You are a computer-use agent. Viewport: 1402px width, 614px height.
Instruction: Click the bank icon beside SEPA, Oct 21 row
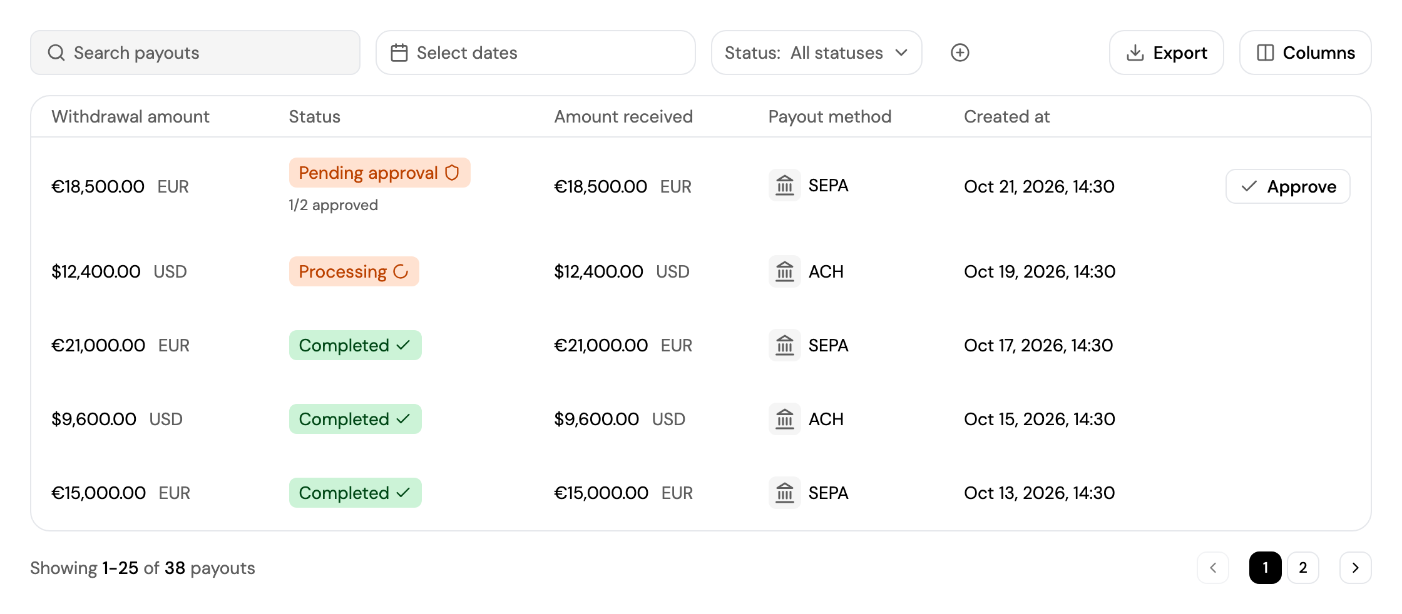(x=784, y=186)
